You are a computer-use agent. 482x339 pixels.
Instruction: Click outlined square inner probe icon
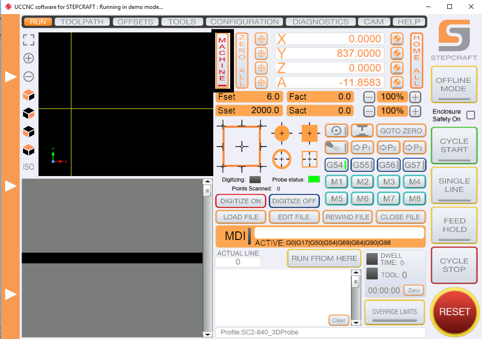[309, 159]
